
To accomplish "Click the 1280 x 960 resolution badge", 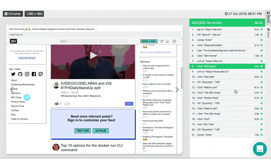I will click(34, 14).
